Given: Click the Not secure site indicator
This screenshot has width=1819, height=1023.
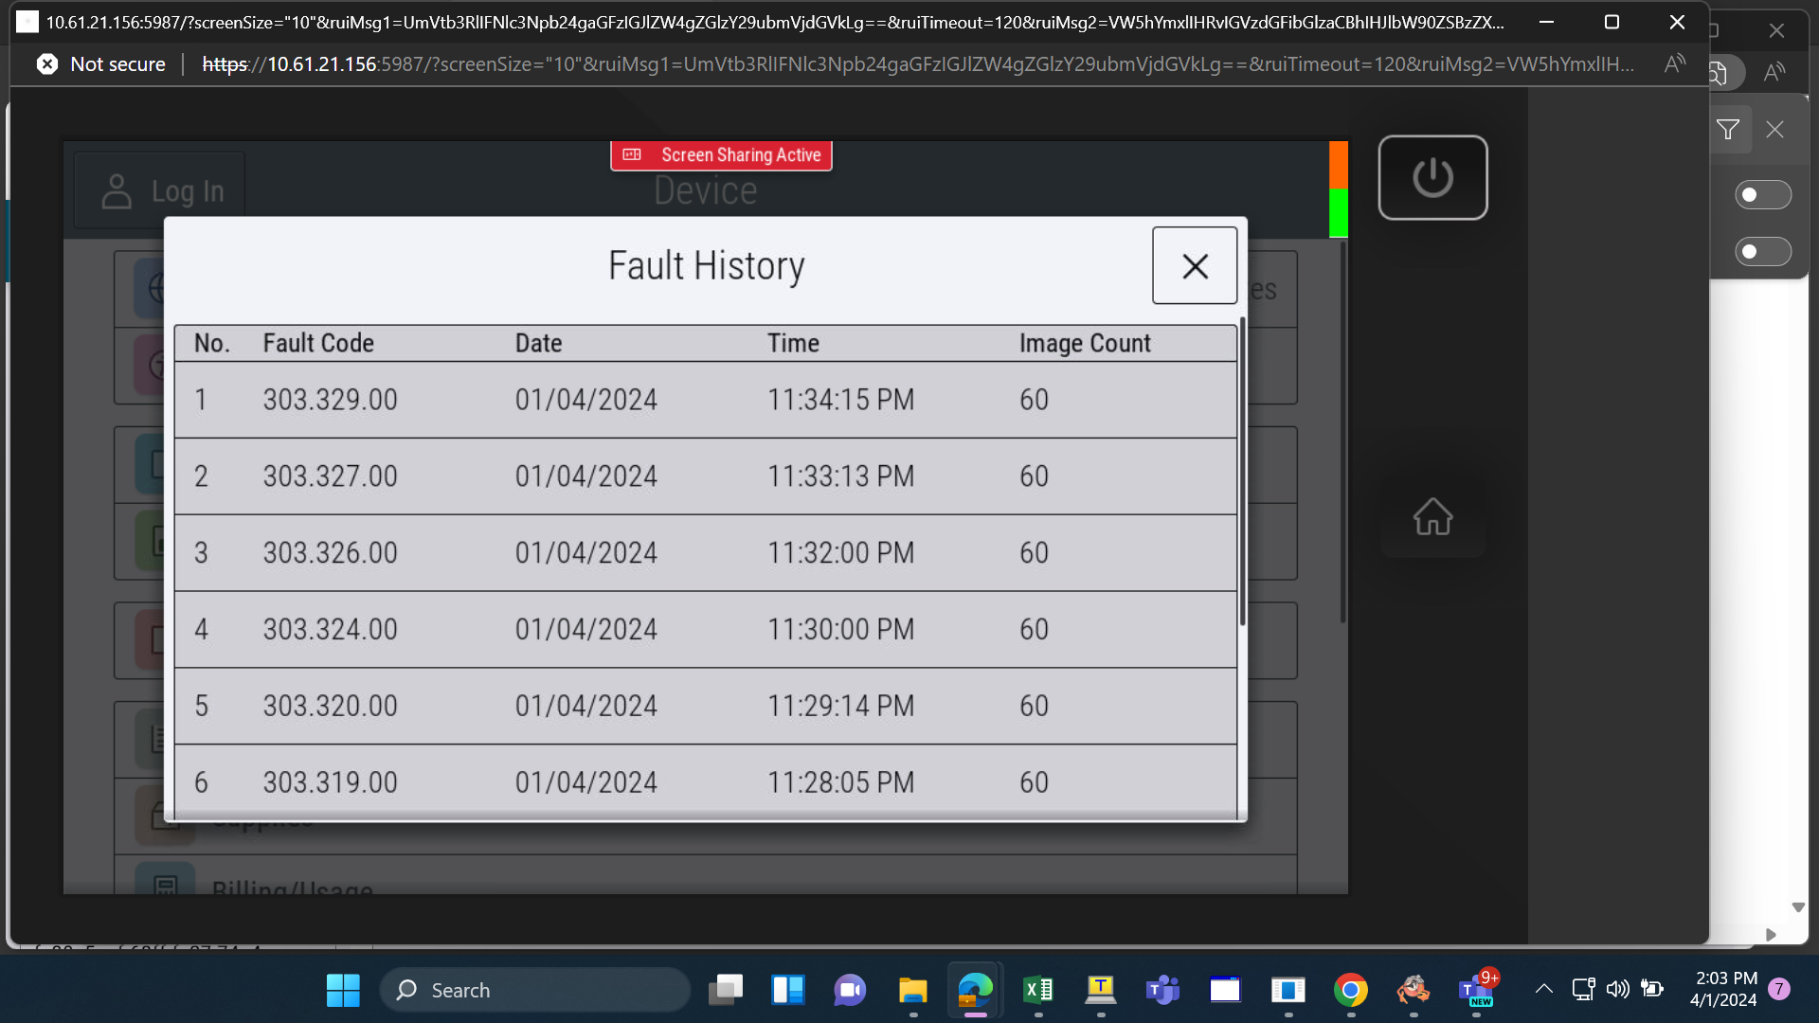Looking at the screenshot, I should click(101, 64).
